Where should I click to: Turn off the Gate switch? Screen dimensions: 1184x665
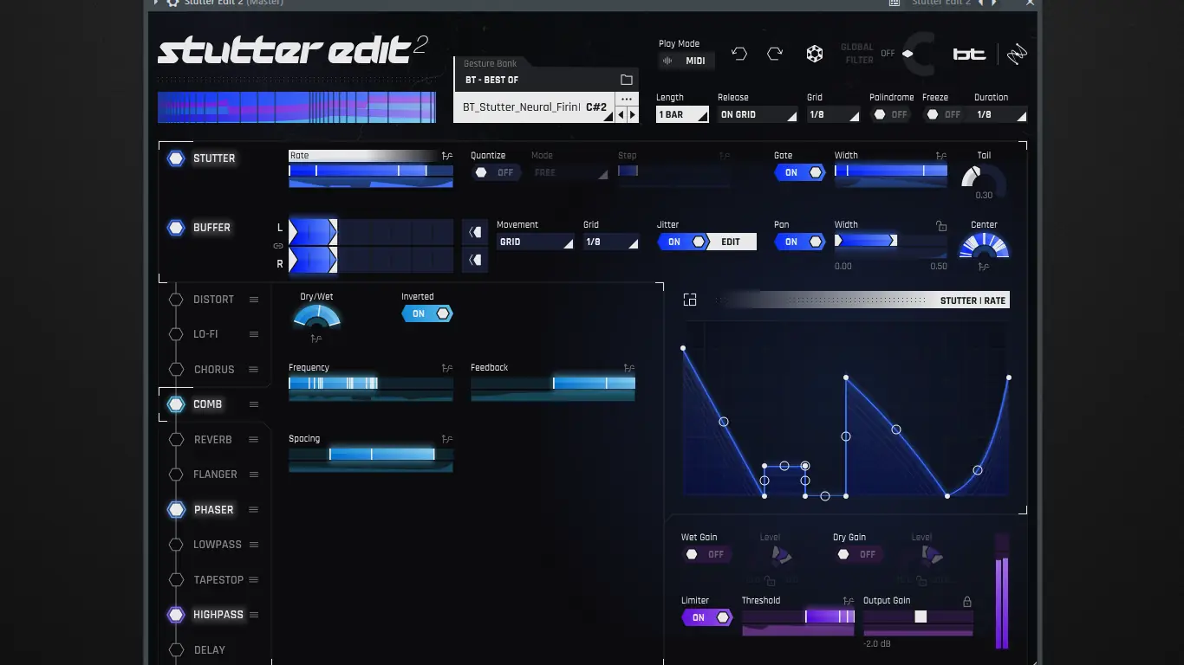point(800,172)
